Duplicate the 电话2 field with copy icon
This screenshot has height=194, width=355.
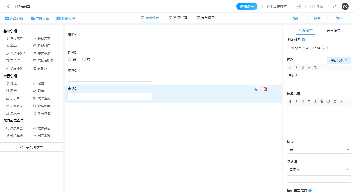coord(256,89)
